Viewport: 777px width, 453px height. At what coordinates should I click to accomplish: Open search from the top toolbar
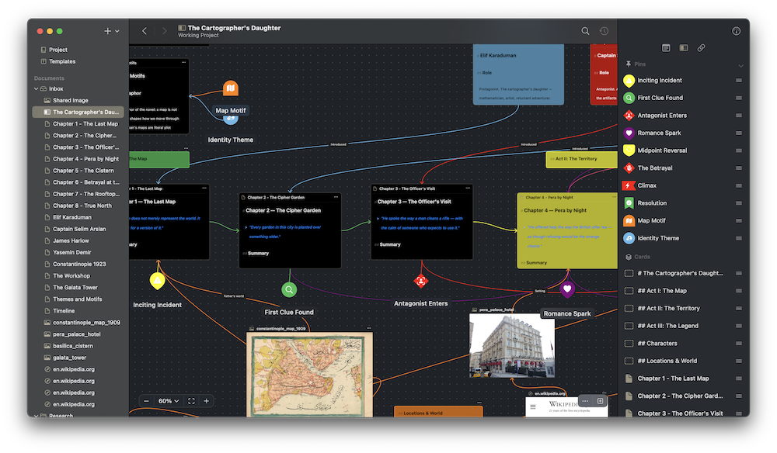point(585,31)
